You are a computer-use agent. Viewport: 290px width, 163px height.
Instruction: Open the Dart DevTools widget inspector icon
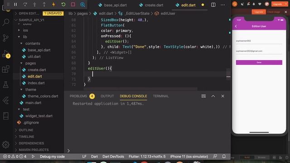coord(82,5)
